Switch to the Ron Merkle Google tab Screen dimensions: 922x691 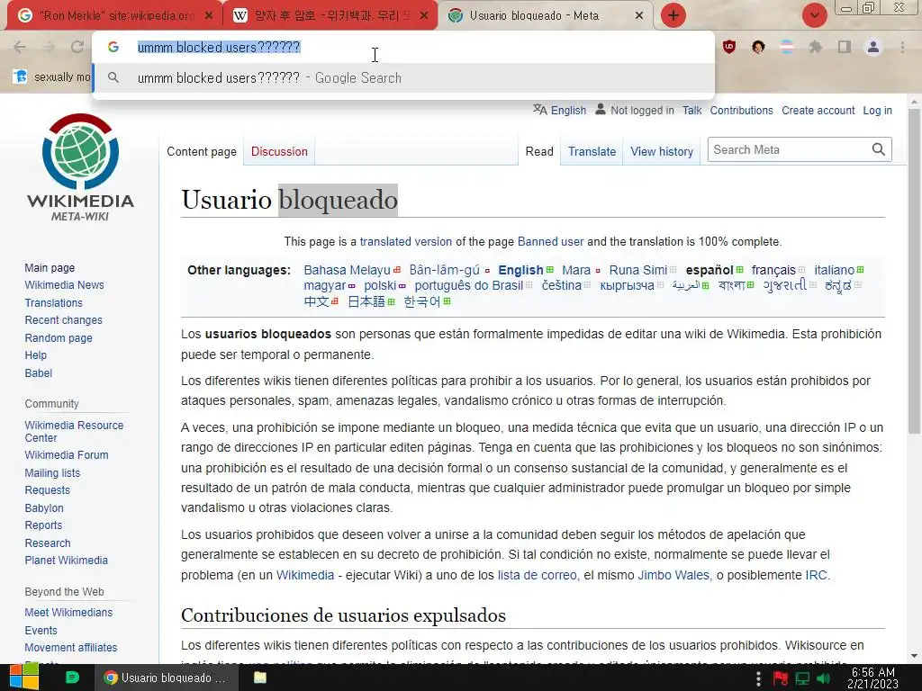tap(115, 16)
